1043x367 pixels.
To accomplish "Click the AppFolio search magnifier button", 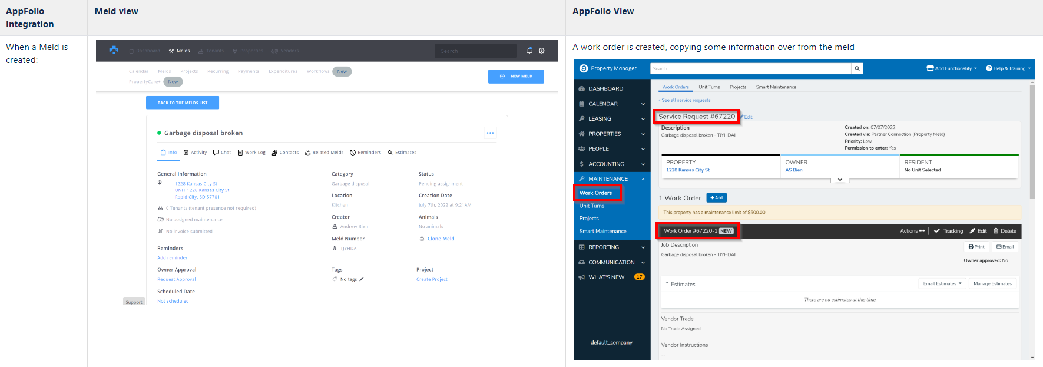I will click(857, 68).
